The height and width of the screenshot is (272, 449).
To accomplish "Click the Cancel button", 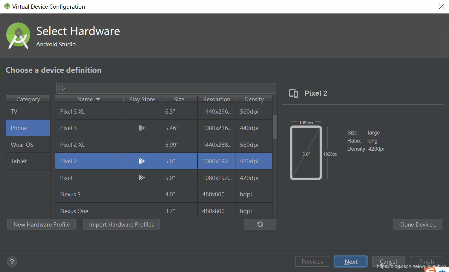I will (x=388, y=262).
